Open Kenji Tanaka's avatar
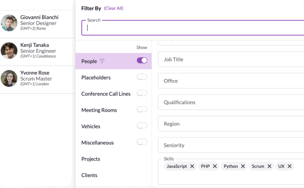Screen dimensions: 304x188 [9, 51]
